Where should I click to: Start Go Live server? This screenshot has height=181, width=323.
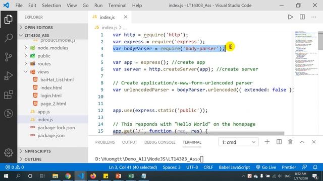click(266, 167)
